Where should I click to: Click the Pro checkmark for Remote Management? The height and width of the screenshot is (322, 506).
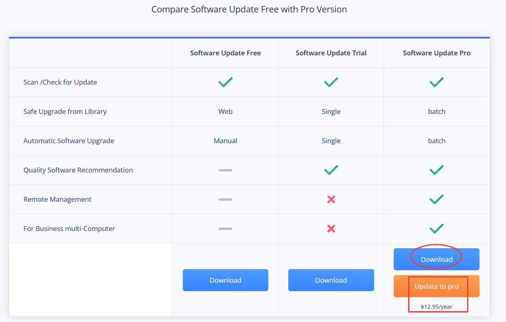pyautogui.click(x=437, y=199)
